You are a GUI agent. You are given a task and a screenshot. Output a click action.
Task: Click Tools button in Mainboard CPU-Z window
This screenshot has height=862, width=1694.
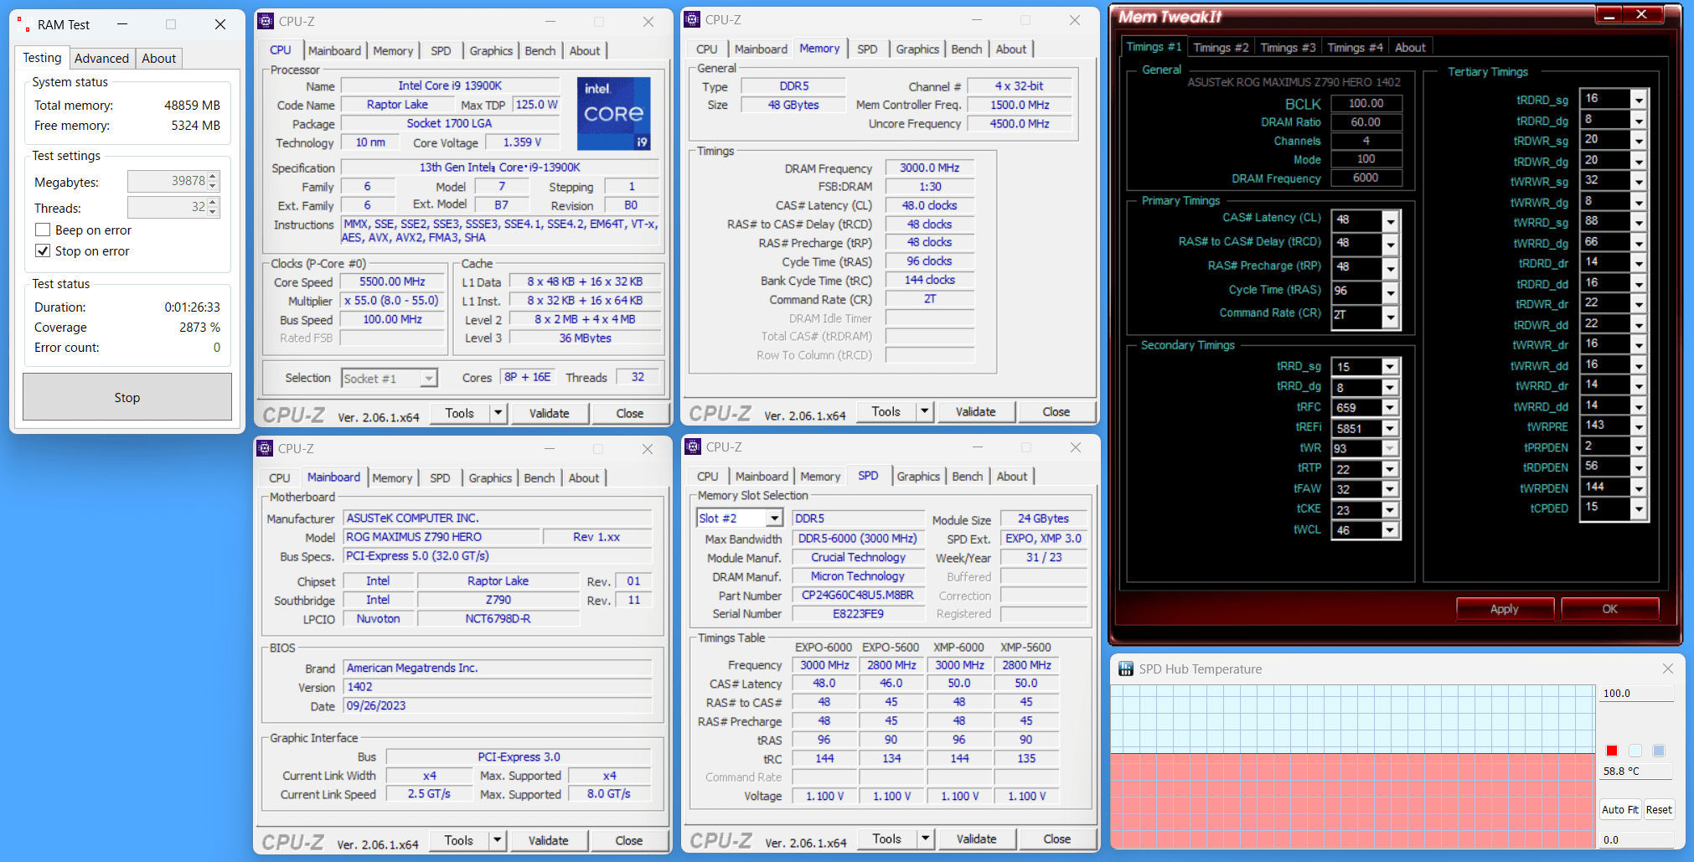point(459,840)
